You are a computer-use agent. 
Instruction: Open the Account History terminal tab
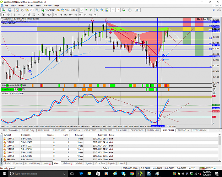(33, 163)
